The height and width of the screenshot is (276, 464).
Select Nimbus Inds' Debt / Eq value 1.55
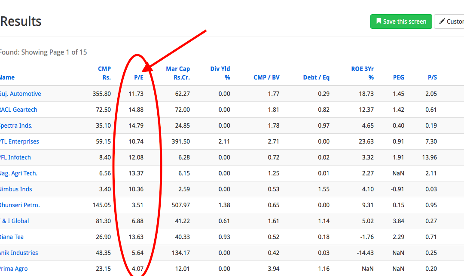click(324, 189)
